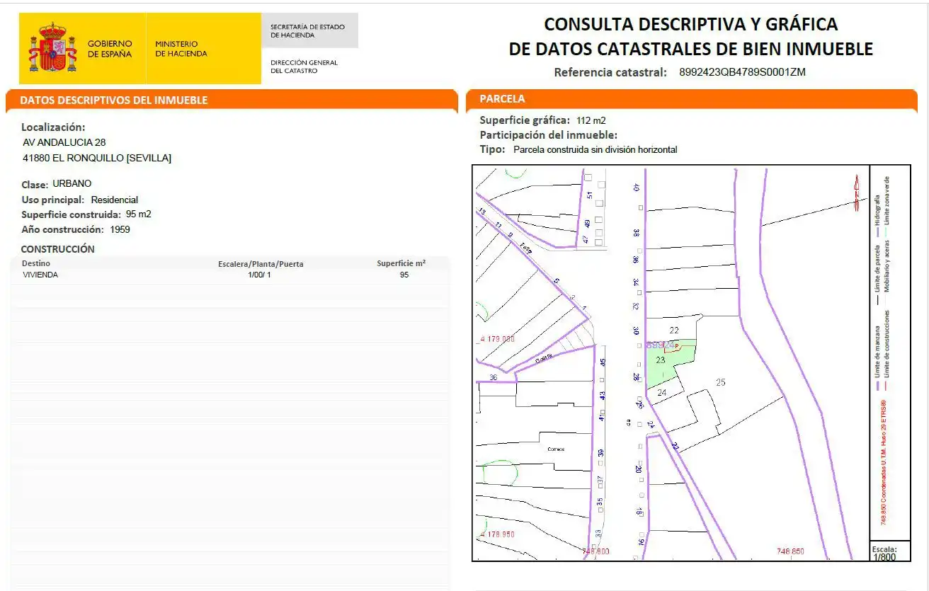
Task: Select 41880 EL RONQUILLO [SEVILLA] line
Action: 97,158
